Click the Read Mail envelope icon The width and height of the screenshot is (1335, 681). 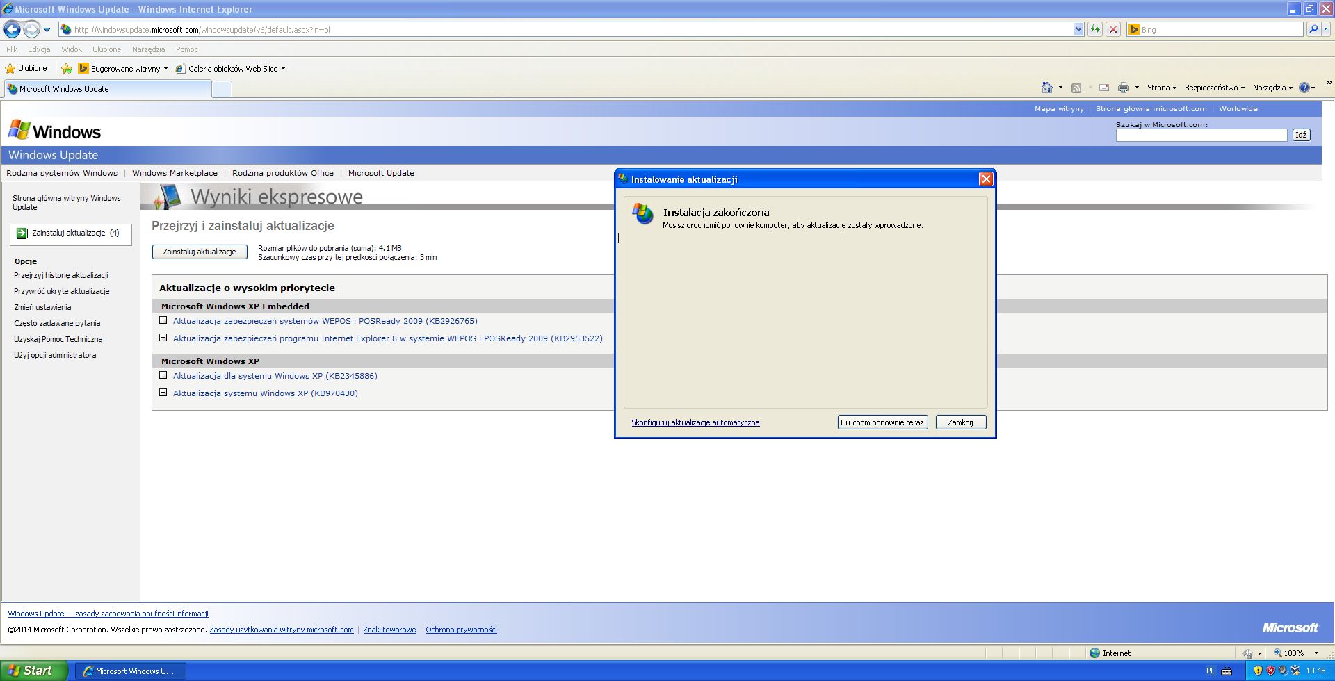tap(1103, 88)
